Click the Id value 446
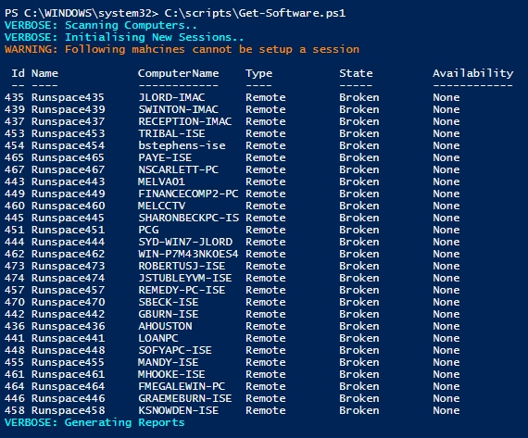Screen dimensions: 528x438 pos(15,398)
